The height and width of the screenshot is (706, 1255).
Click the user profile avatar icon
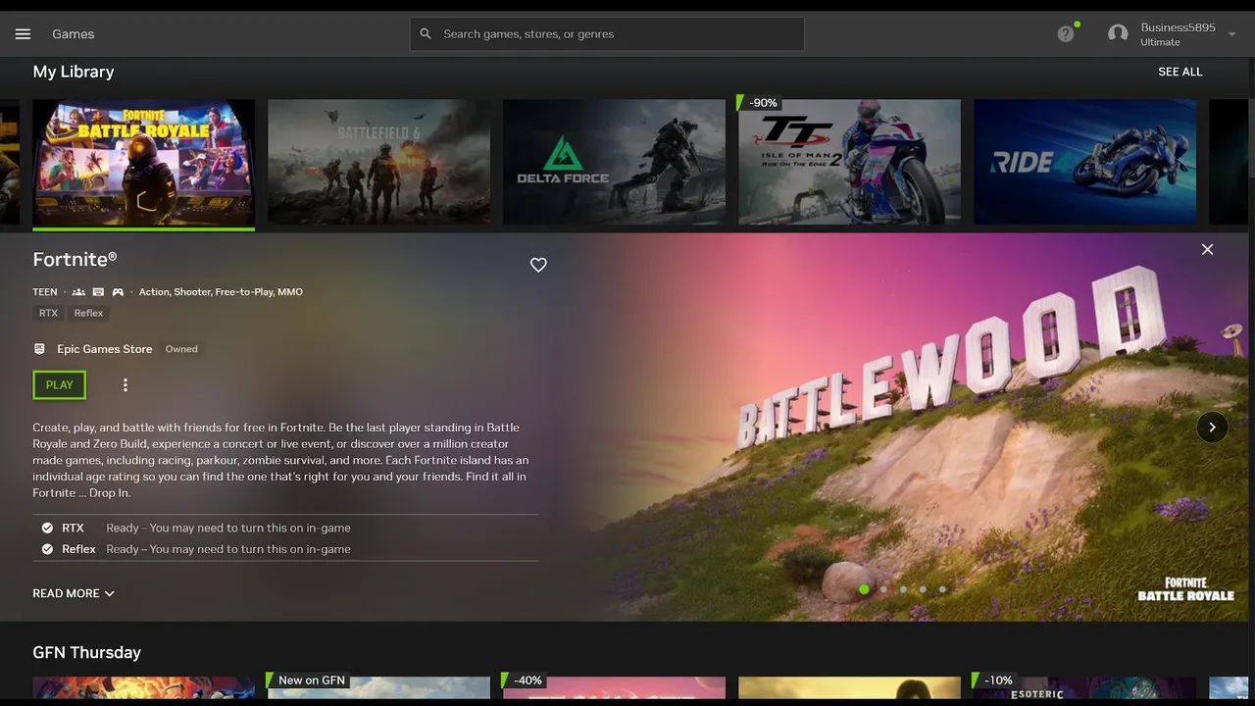(1118, 34)
